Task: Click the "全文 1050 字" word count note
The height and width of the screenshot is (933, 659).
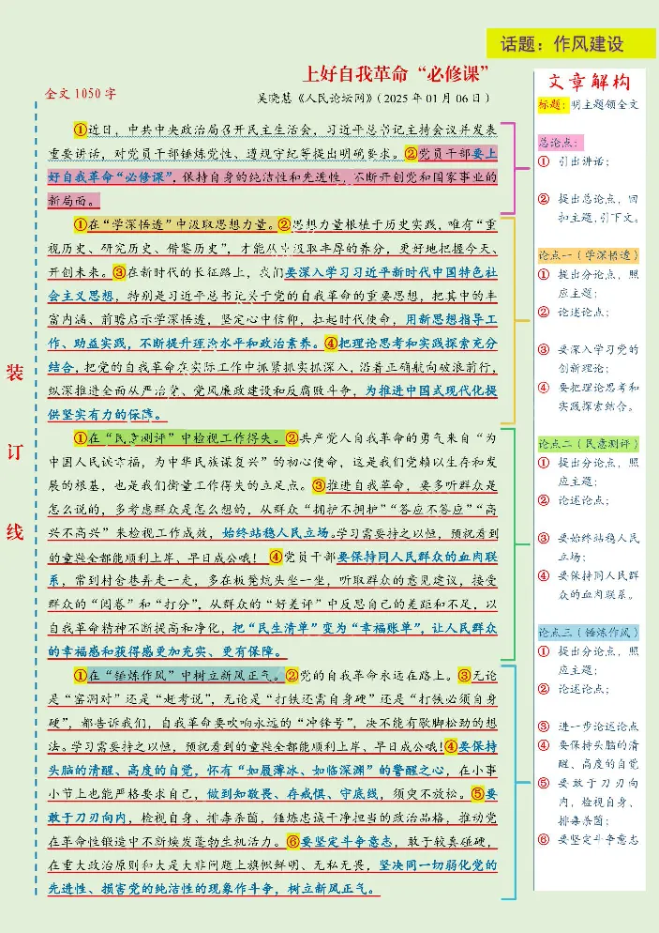Action: pos(81,94)
